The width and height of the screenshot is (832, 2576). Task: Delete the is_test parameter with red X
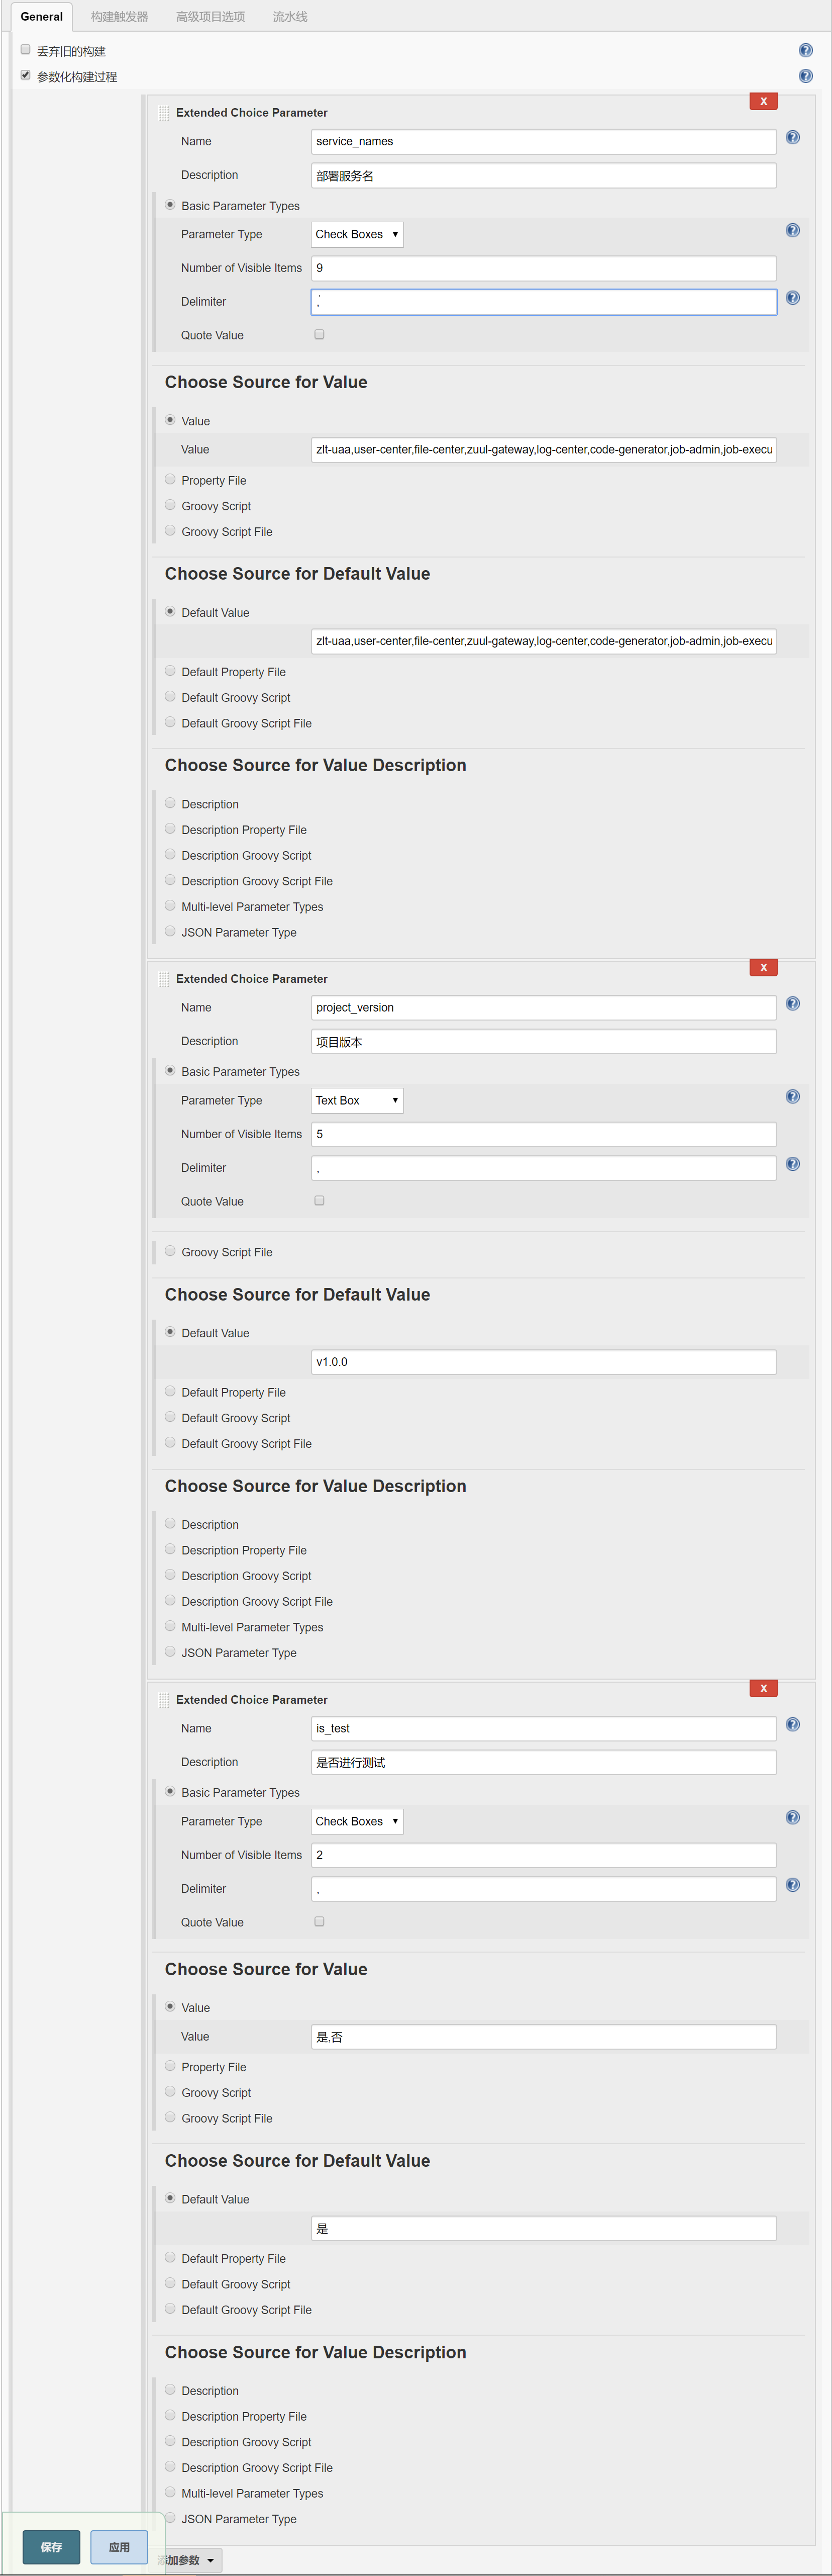click(x=763, y=1688)
